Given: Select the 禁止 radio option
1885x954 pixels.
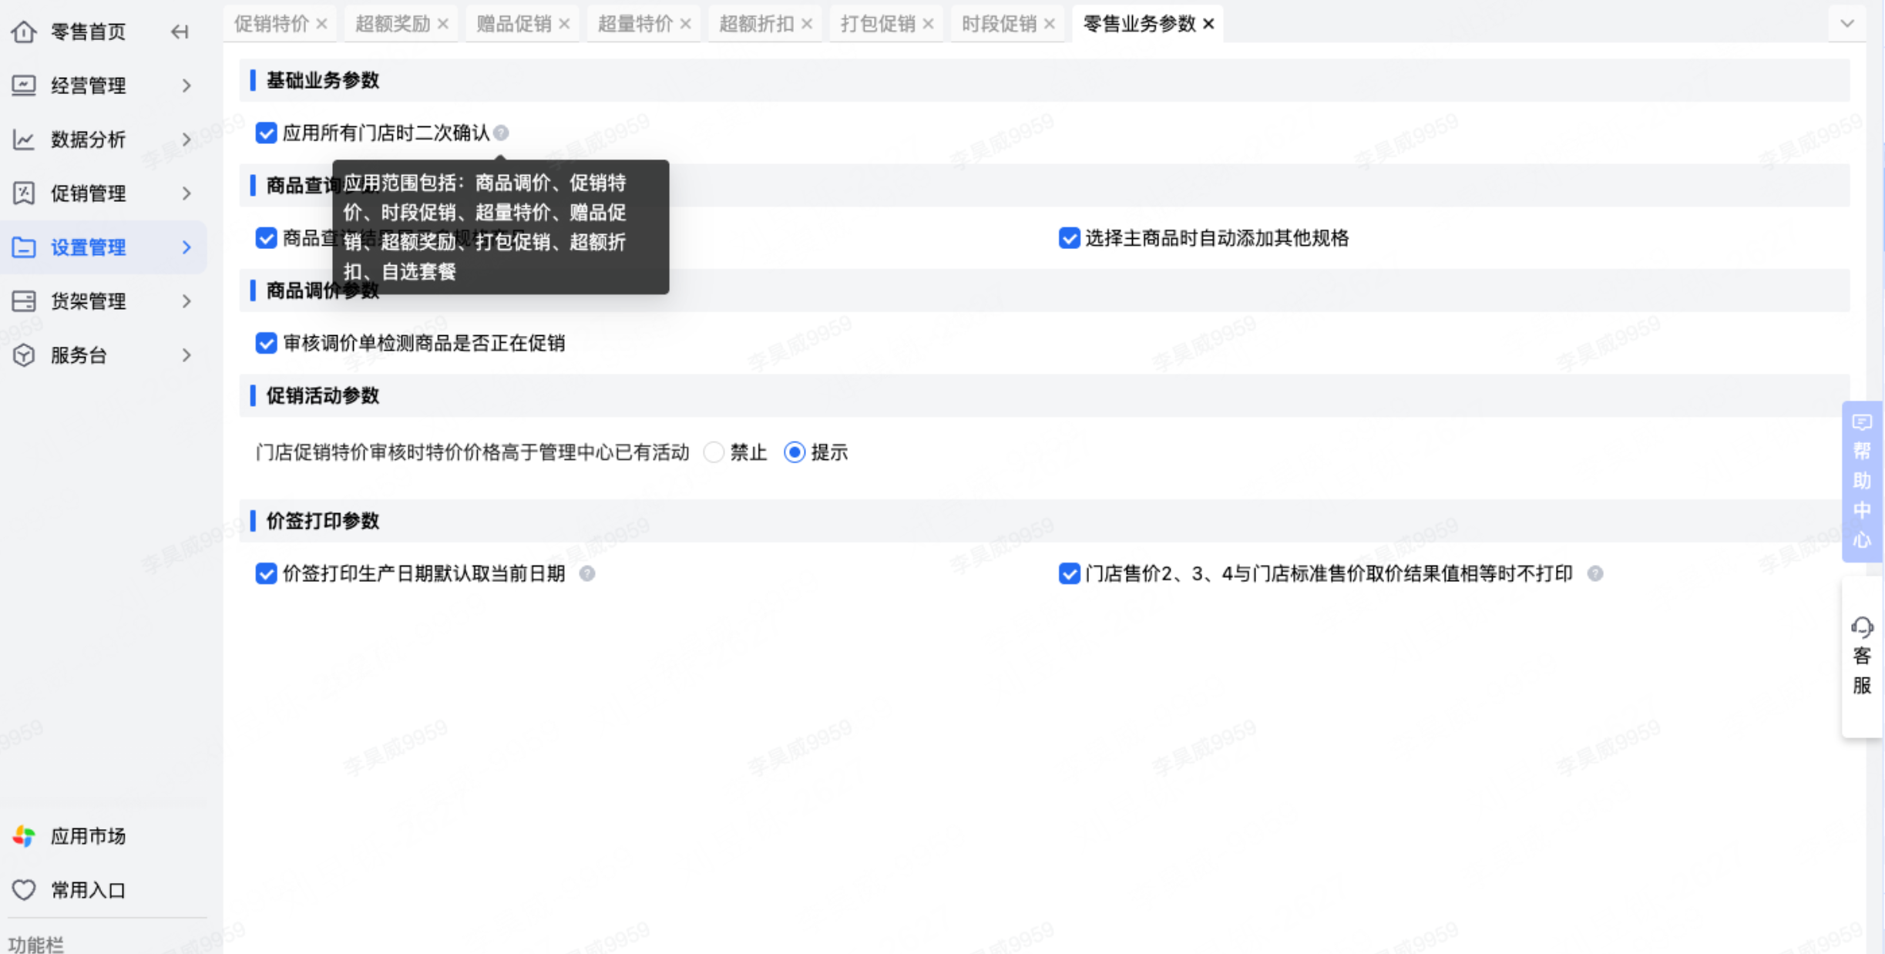Looking at the screenshot, I should click(x=714, y=452).
